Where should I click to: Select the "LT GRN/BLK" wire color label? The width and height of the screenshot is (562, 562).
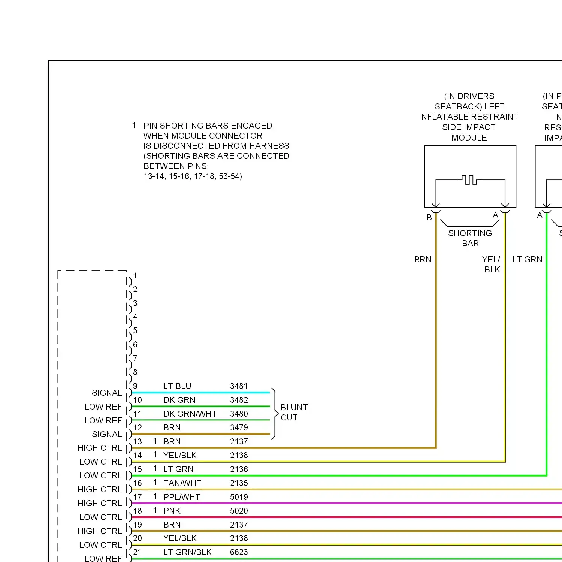coord(187,552)
